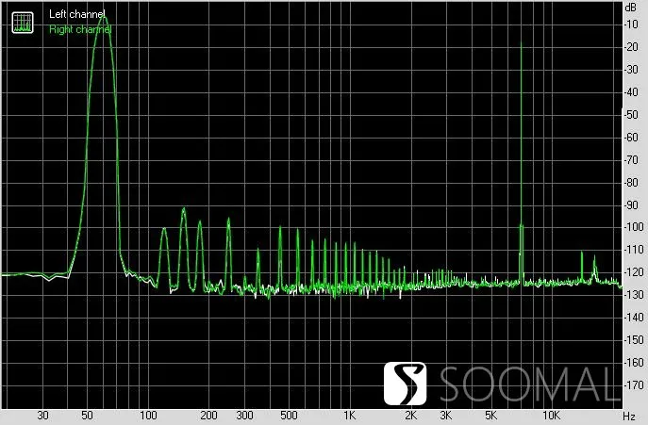Select the Right channel legend label
The image size is (648, 425).
click(x=80, y=29)
